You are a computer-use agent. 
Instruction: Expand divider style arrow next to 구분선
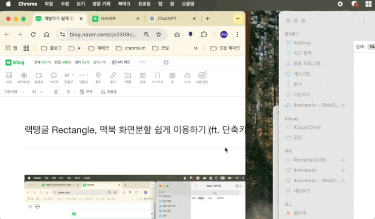click(x=88, y=75)
